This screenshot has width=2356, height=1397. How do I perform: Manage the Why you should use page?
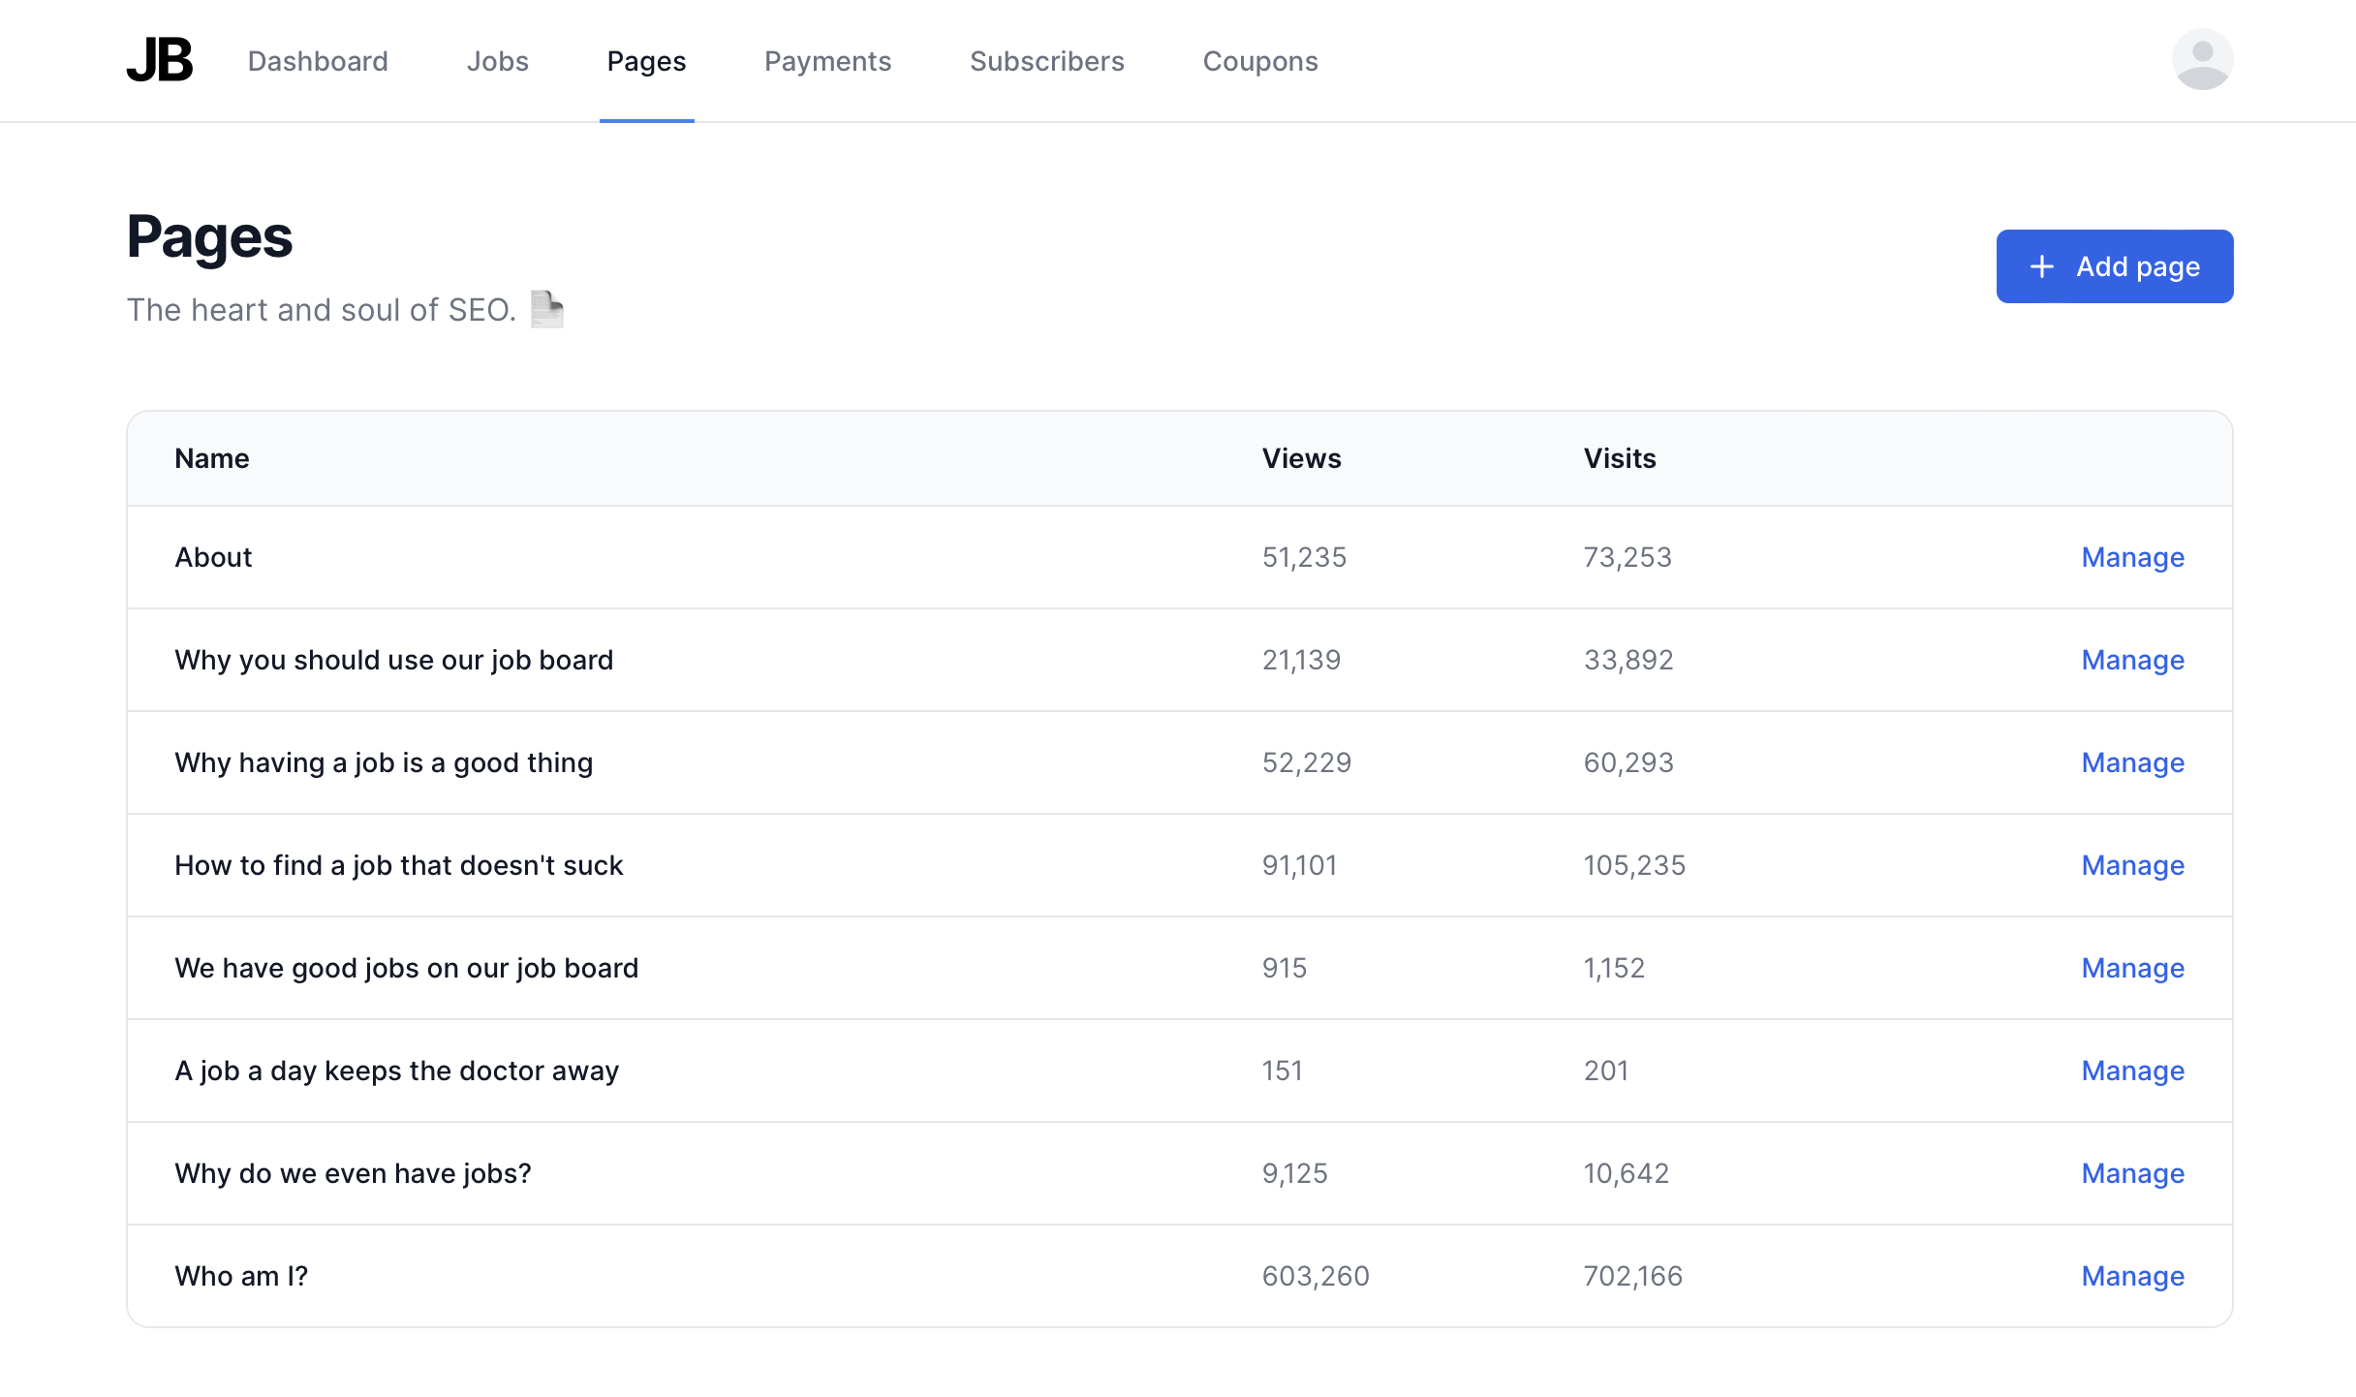click(2131, 659)
